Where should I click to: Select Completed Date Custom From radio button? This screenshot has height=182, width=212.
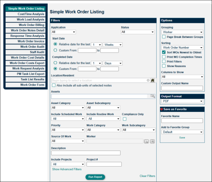(55, 69)
